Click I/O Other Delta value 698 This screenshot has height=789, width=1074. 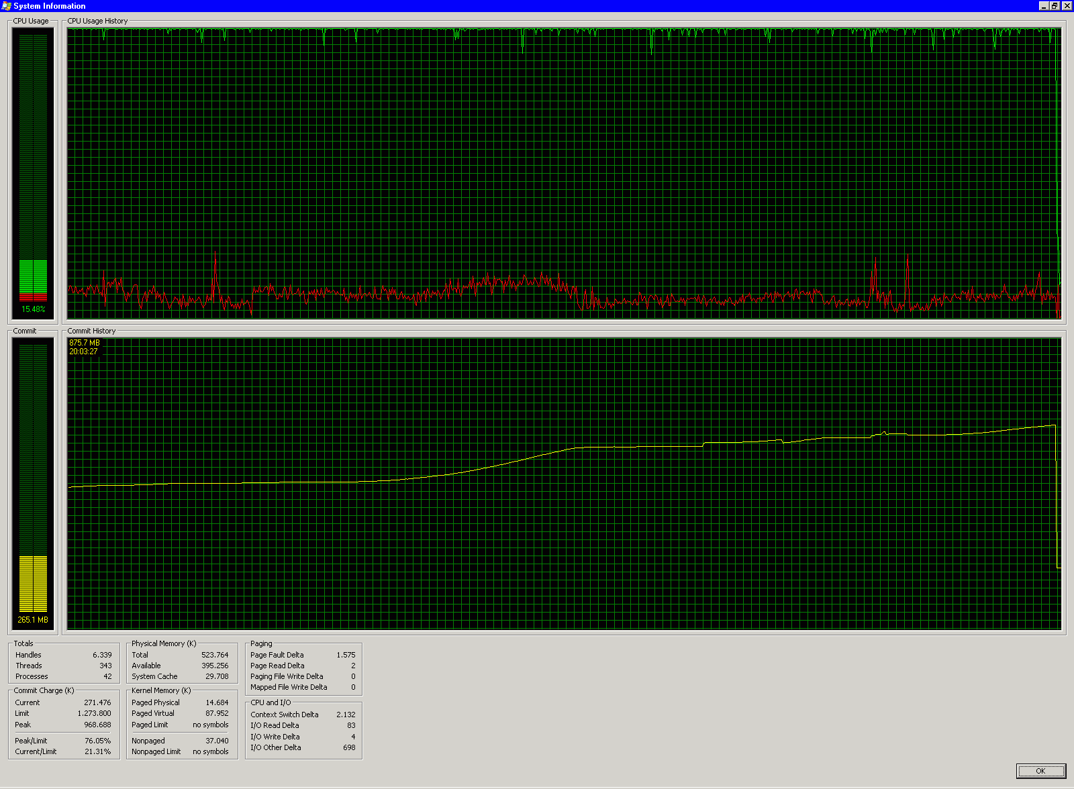[349, 747]
